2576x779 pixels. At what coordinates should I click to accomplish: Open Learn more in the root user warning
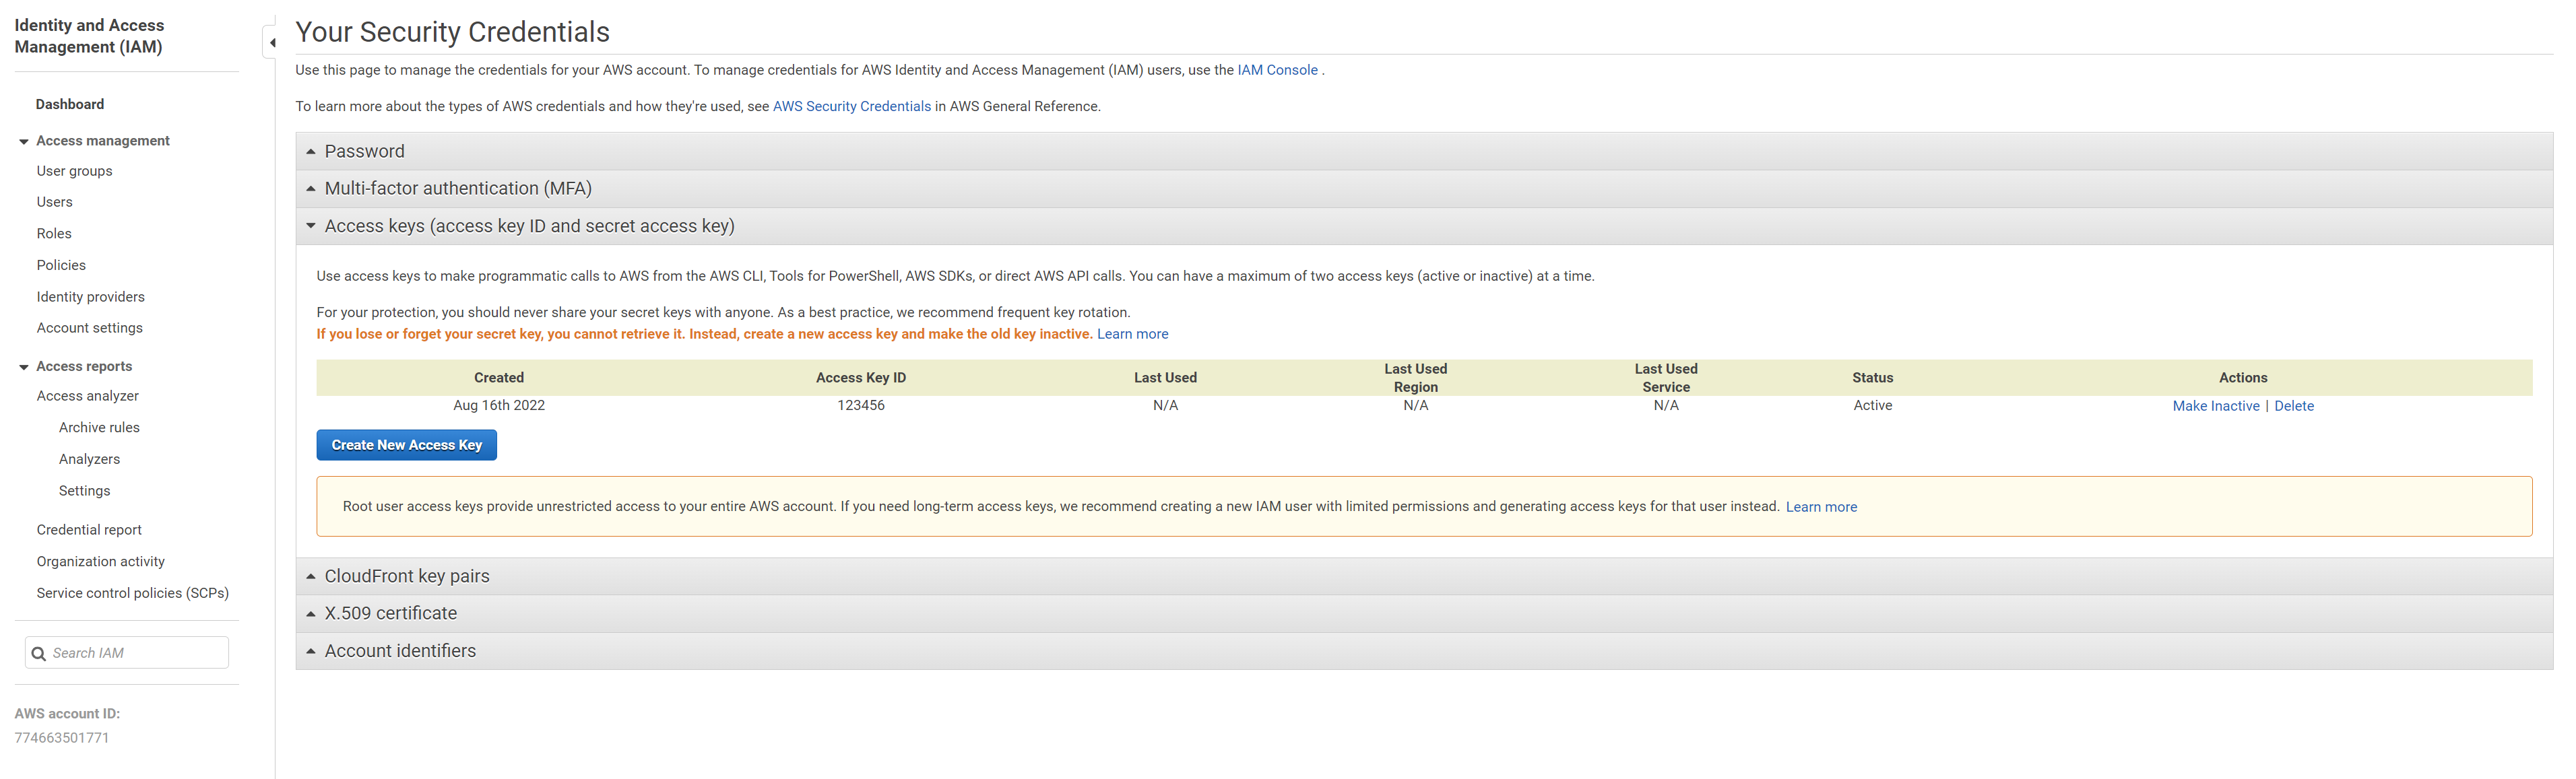click(x=1820, y=507)
